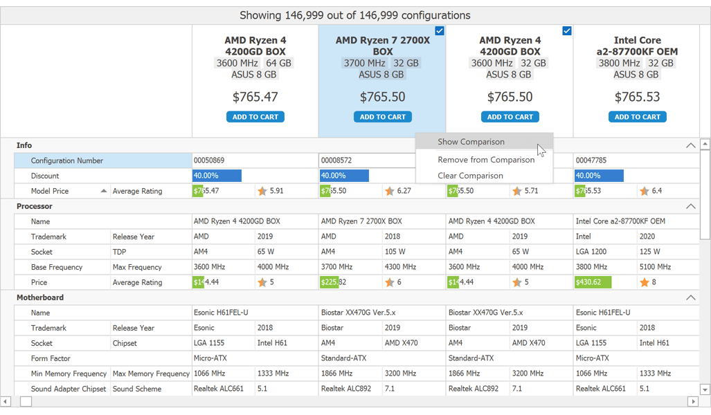Add the AMD Ryzen 7 2700X to the cart

click(382, 116)
